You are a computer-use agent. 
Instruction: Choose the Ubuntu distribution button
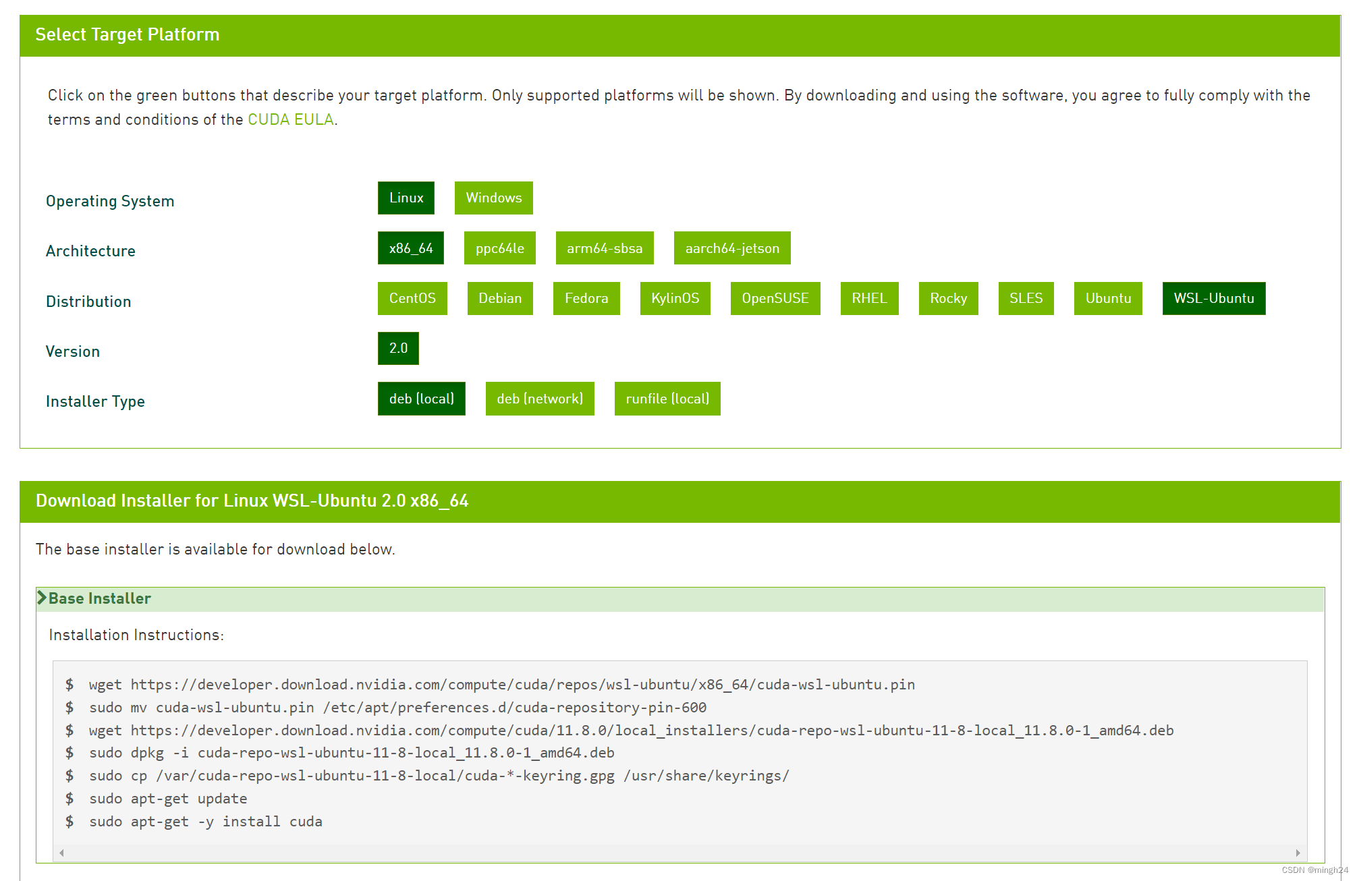coord(1107,298)
